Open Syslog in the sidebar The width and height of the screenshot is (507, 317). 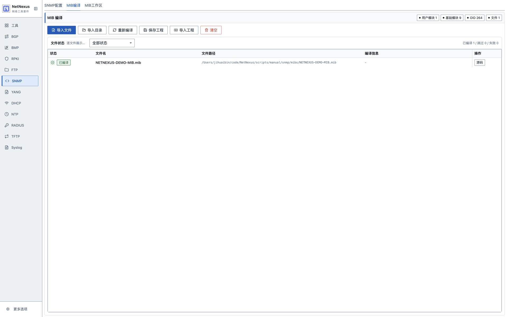[20, 147]
